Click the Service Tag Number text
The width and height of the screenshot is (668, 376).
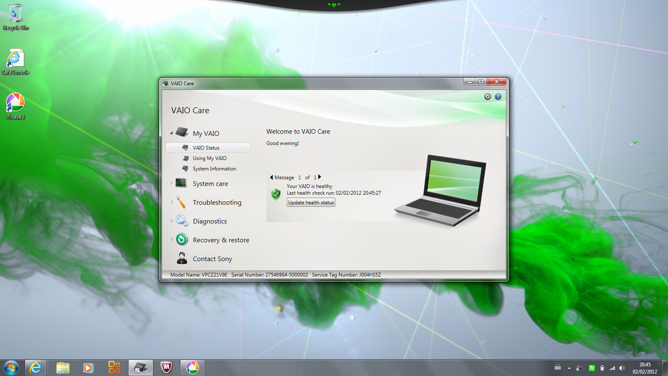click(x=347, y=275)
